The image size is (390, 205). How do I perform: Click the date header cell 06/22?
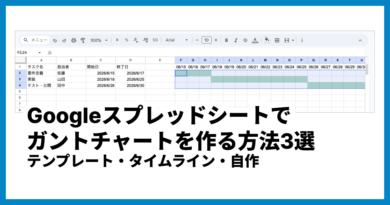point(265,67)
